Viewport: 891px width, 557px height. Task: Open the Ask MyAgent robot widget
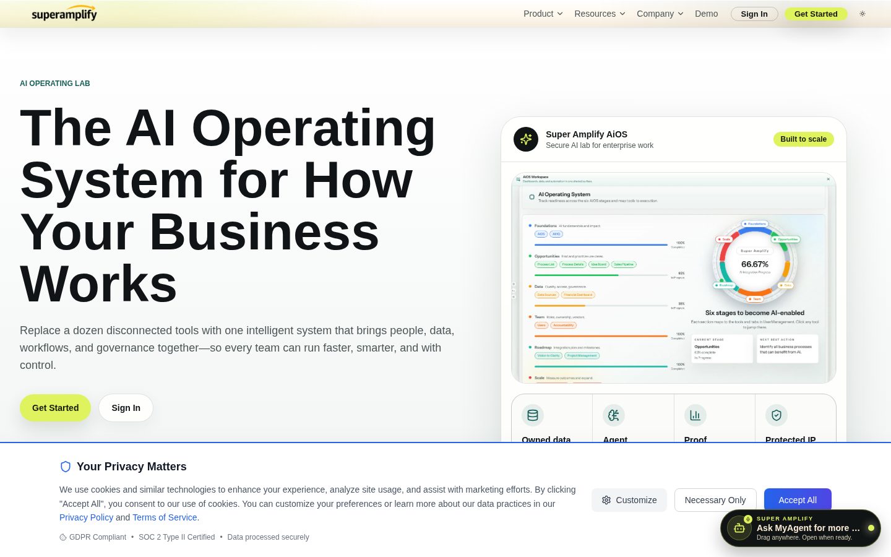[x=801, y=528]
